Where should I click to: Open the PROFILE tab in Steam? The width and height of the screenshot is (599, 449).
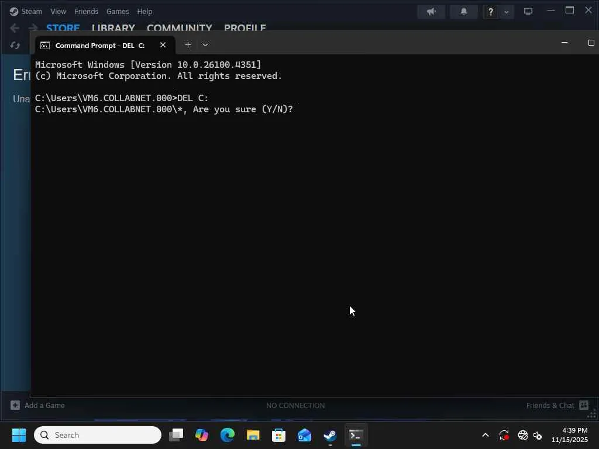(245, 27)
